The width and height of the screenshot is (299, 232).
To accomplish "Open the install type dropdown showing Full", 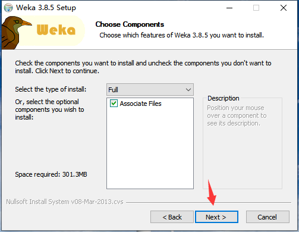I will tap(150, 90).
